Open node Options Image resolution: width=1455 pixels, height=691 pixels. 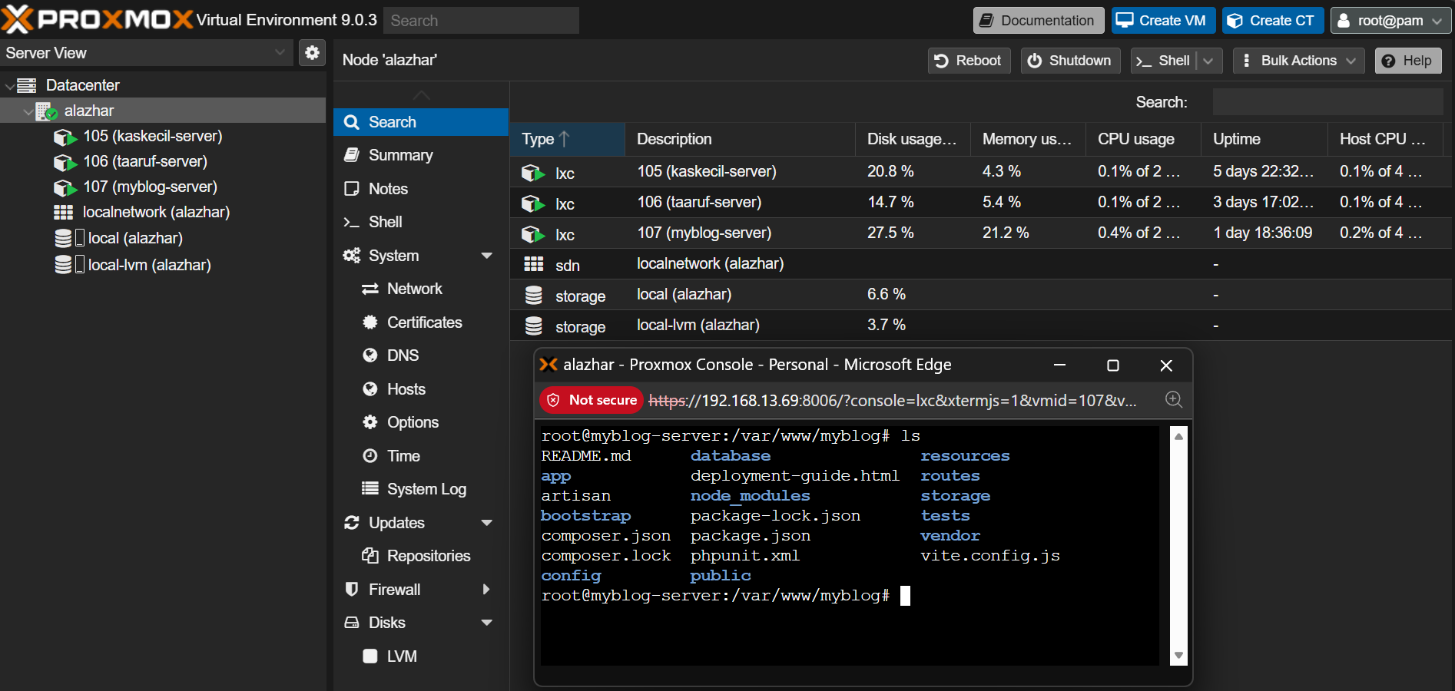421,422
